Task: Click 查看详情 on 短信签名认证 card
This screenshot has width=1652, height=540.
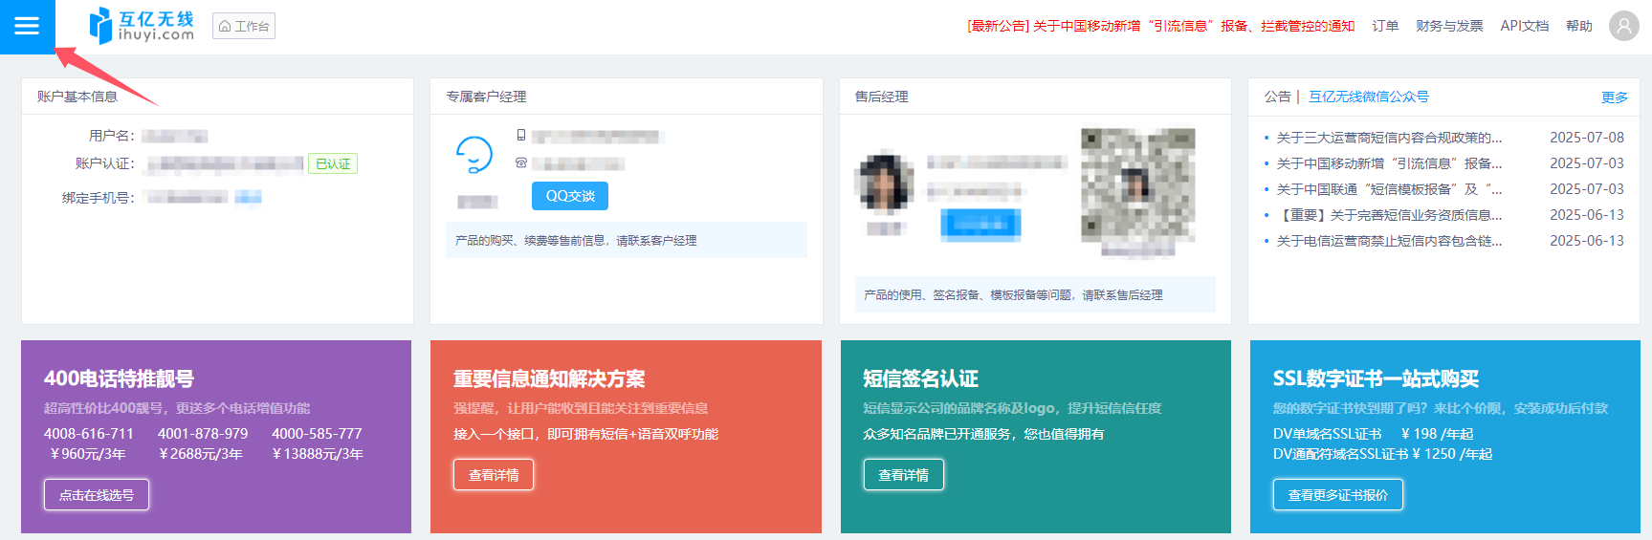Action: point(903,475)
